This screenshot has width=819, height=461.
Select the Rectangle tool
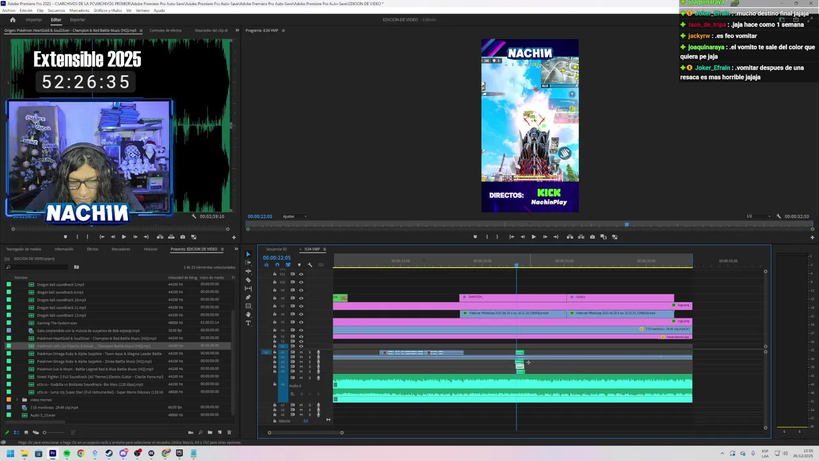coord(249,306)
